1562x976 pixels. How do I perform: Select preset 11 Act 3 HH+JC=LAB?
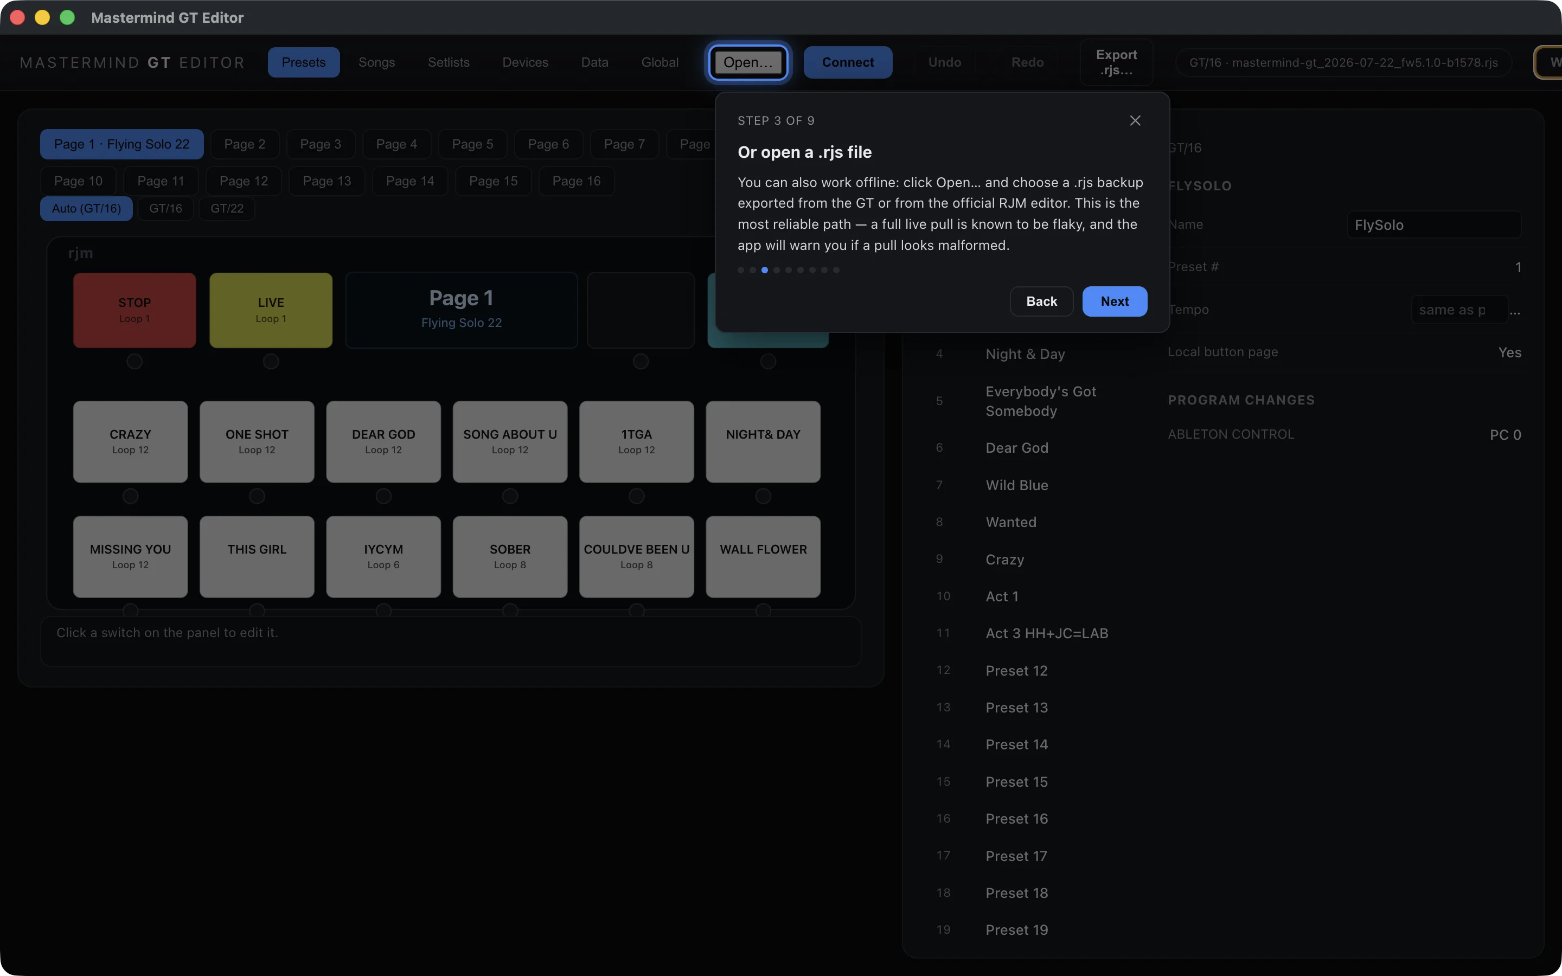[x=1035, y=633]
